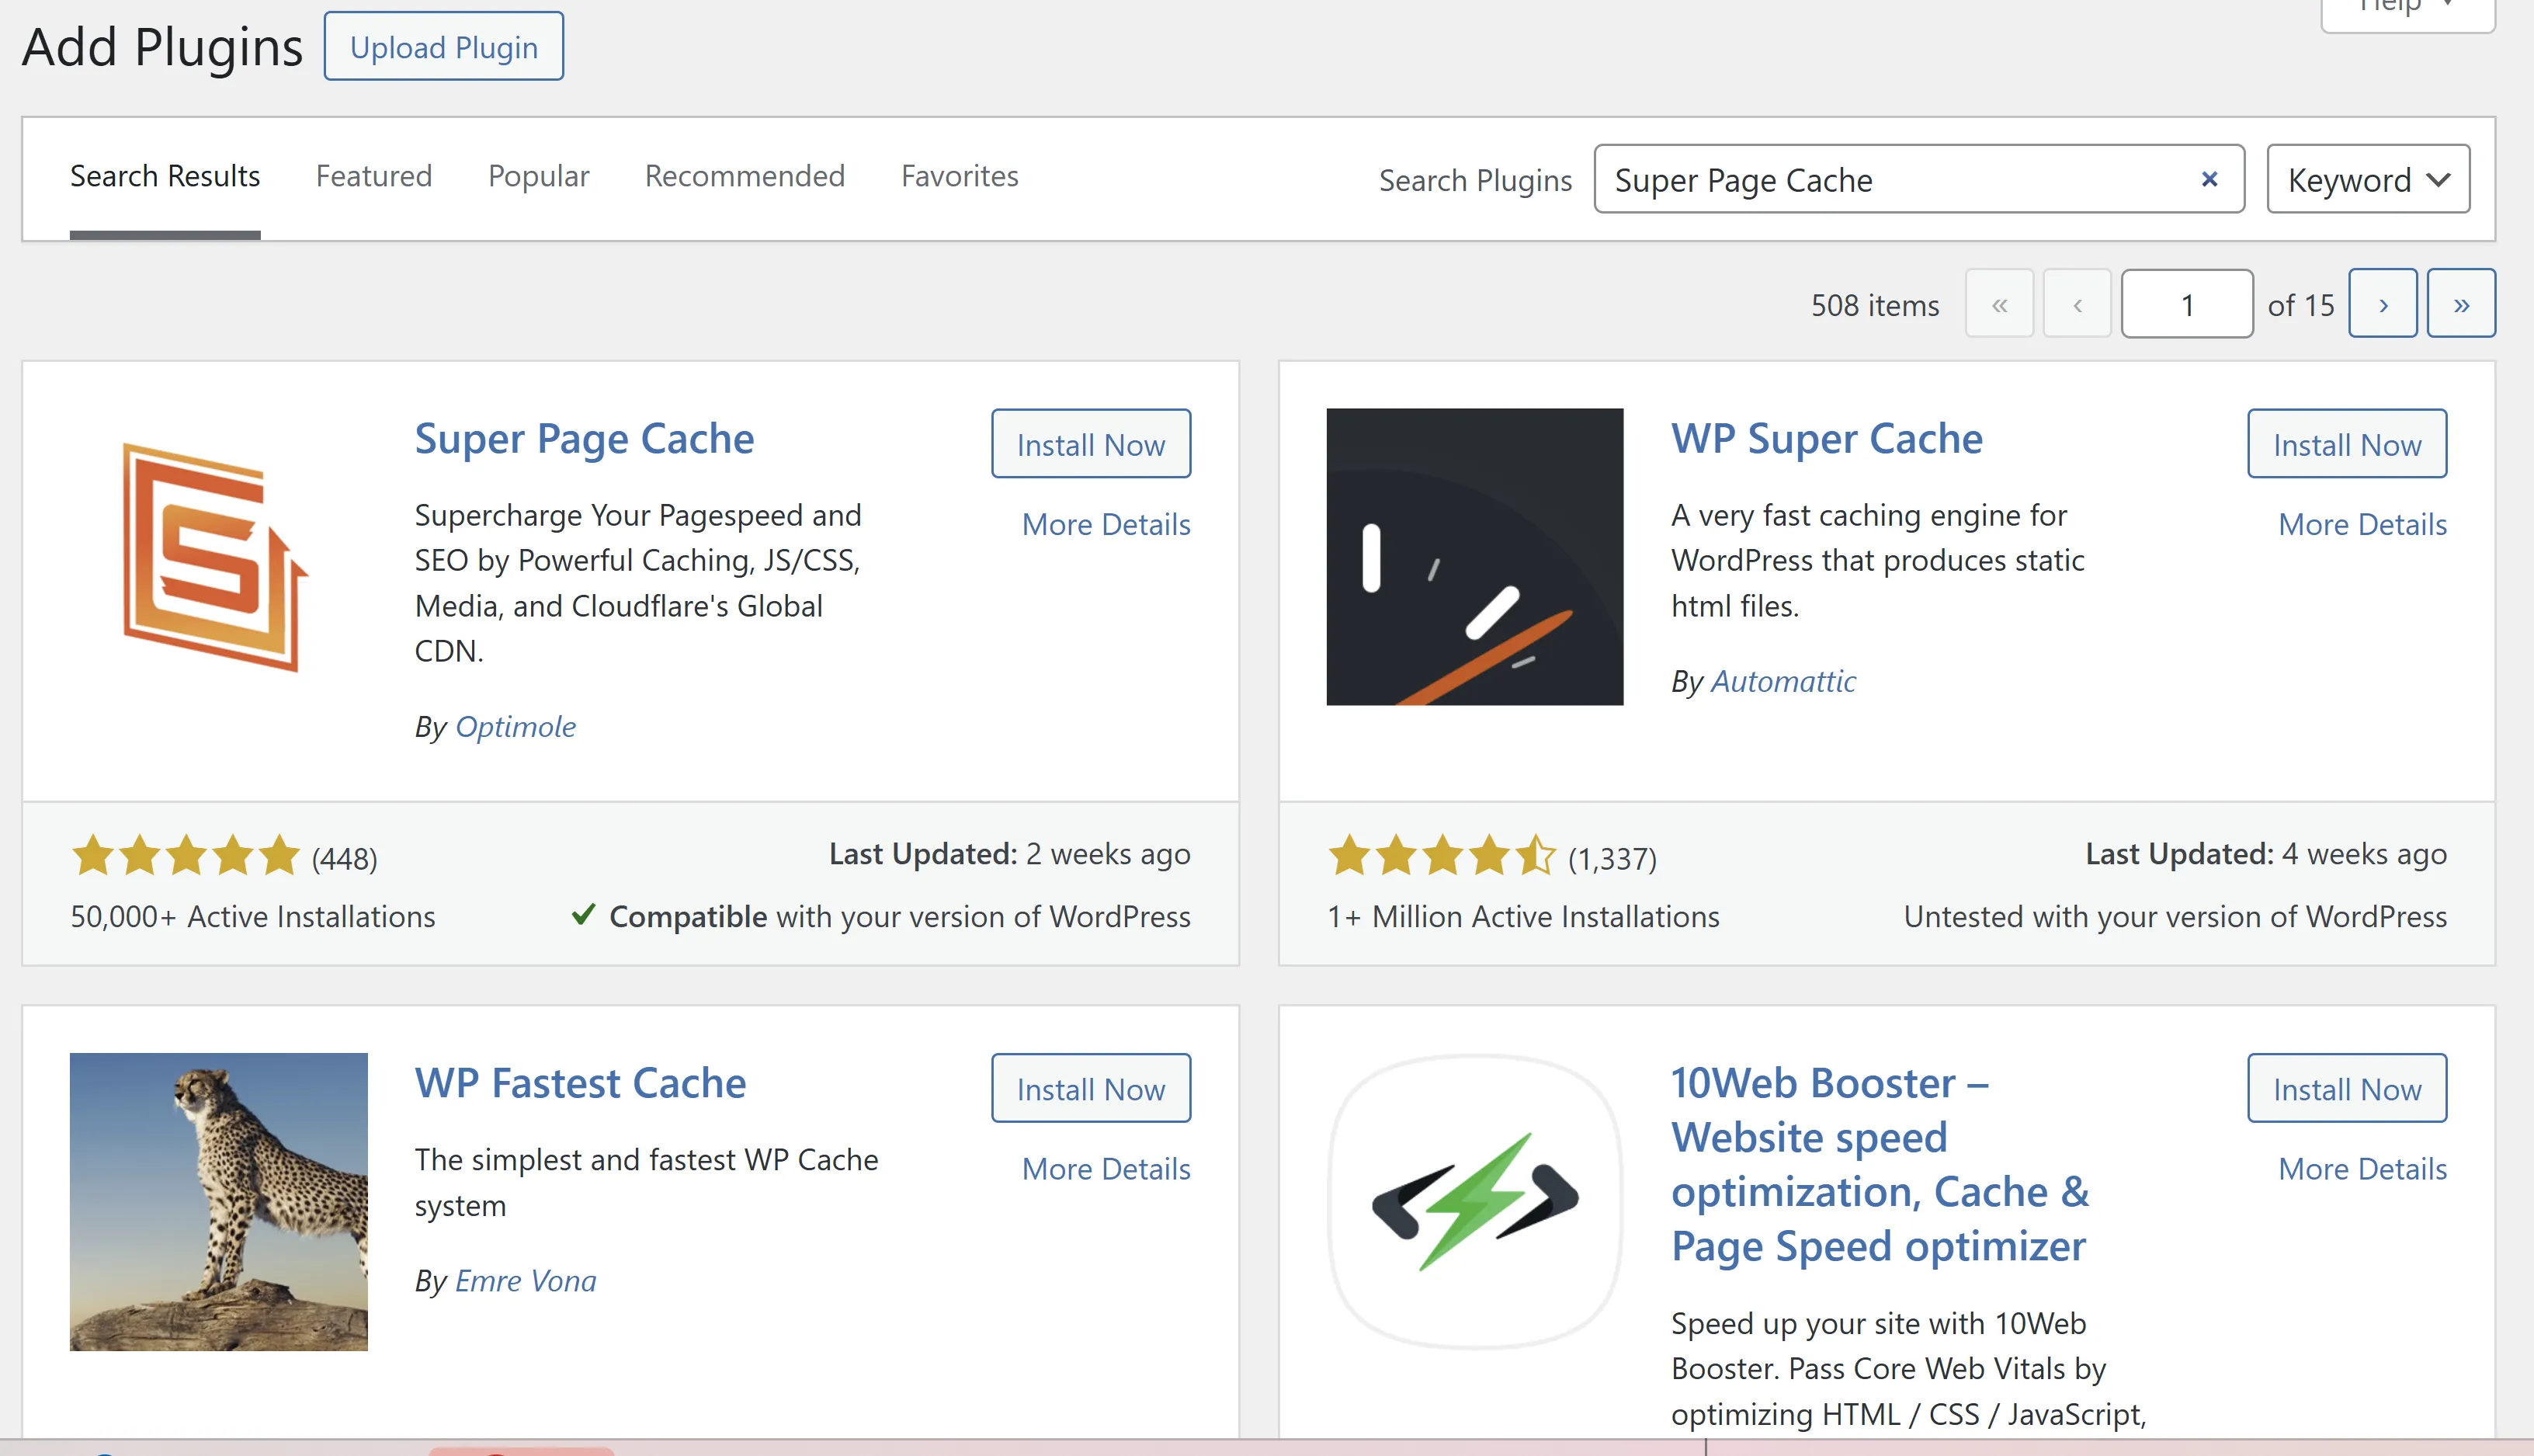Clear the plugin search field with X

pos(2209,179)
